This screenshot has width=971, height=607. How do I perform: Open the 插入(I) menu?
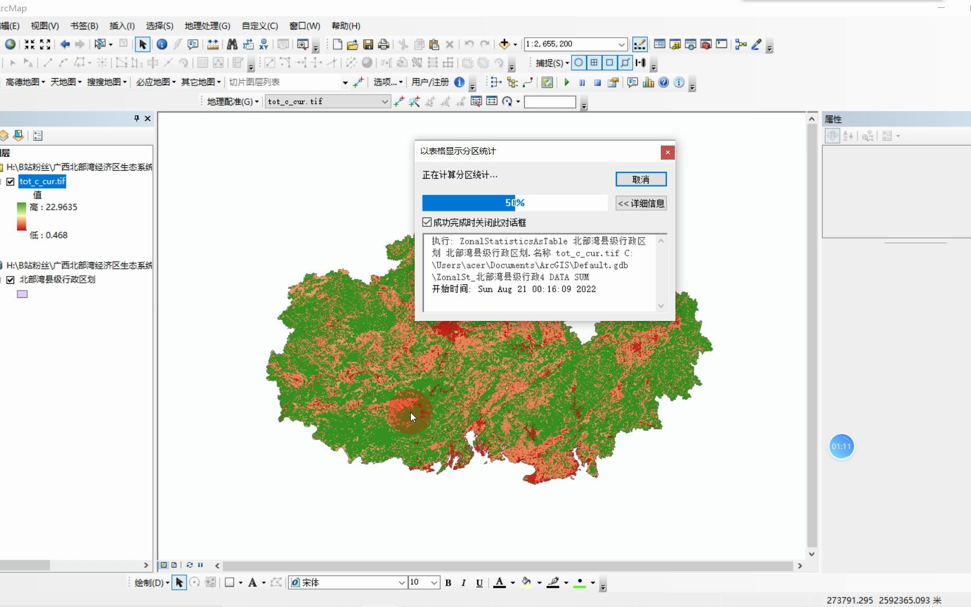122,26
